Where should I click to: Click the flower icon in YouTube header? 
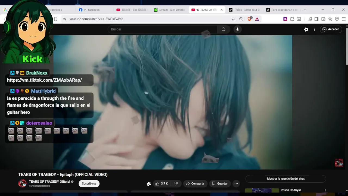click(x=306, y=29)
